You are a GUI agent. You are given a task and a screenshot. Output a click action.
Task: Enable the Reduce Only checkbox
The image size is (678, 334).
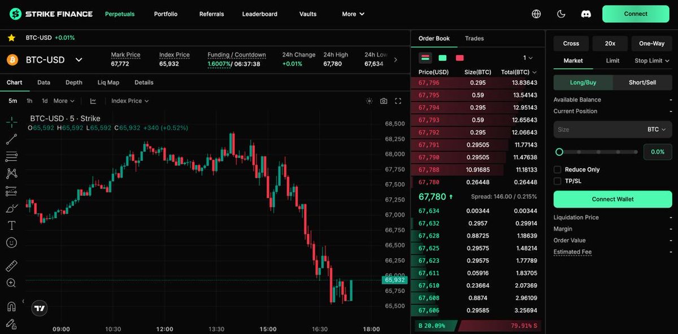557,169
